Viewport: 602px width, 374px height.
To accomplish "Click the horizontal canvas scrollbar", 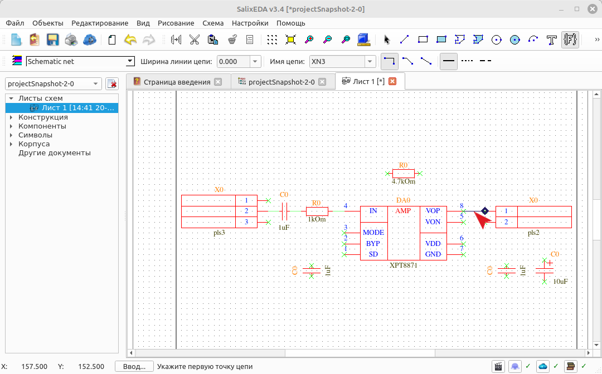I will pos(360,352).
